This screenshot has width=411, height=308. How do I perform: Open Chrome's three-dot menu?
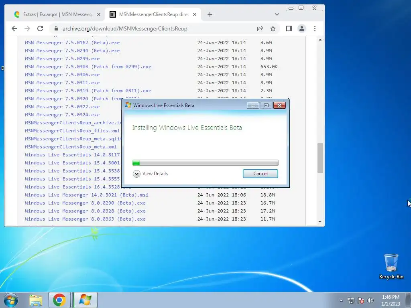315,28
